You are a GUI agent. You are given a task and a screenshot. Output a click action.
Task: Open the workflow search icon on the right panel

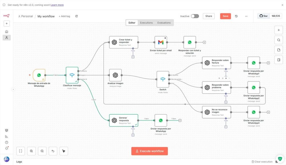279,40
